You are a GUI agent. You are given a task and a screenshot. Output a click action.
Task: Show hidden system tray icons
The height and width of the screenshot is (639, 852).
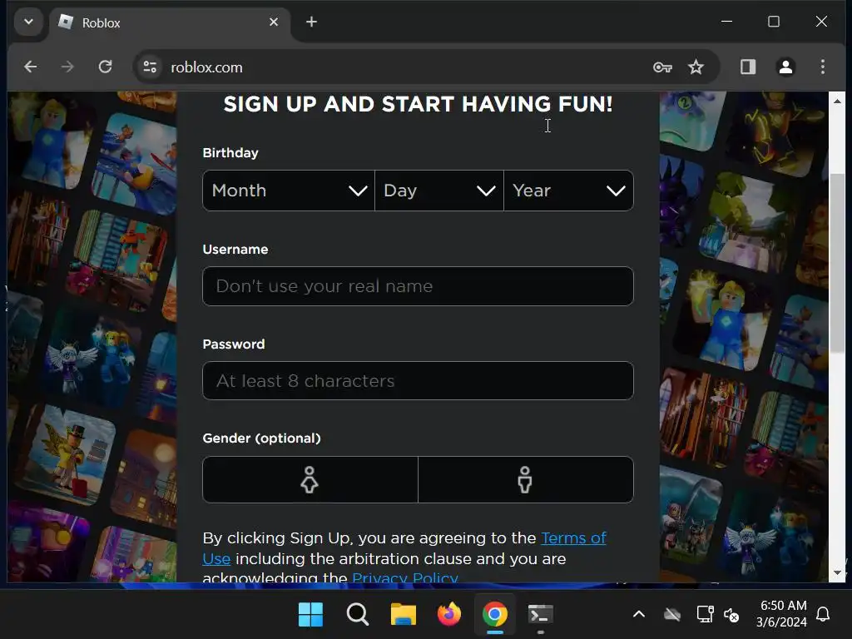(639, 615)
